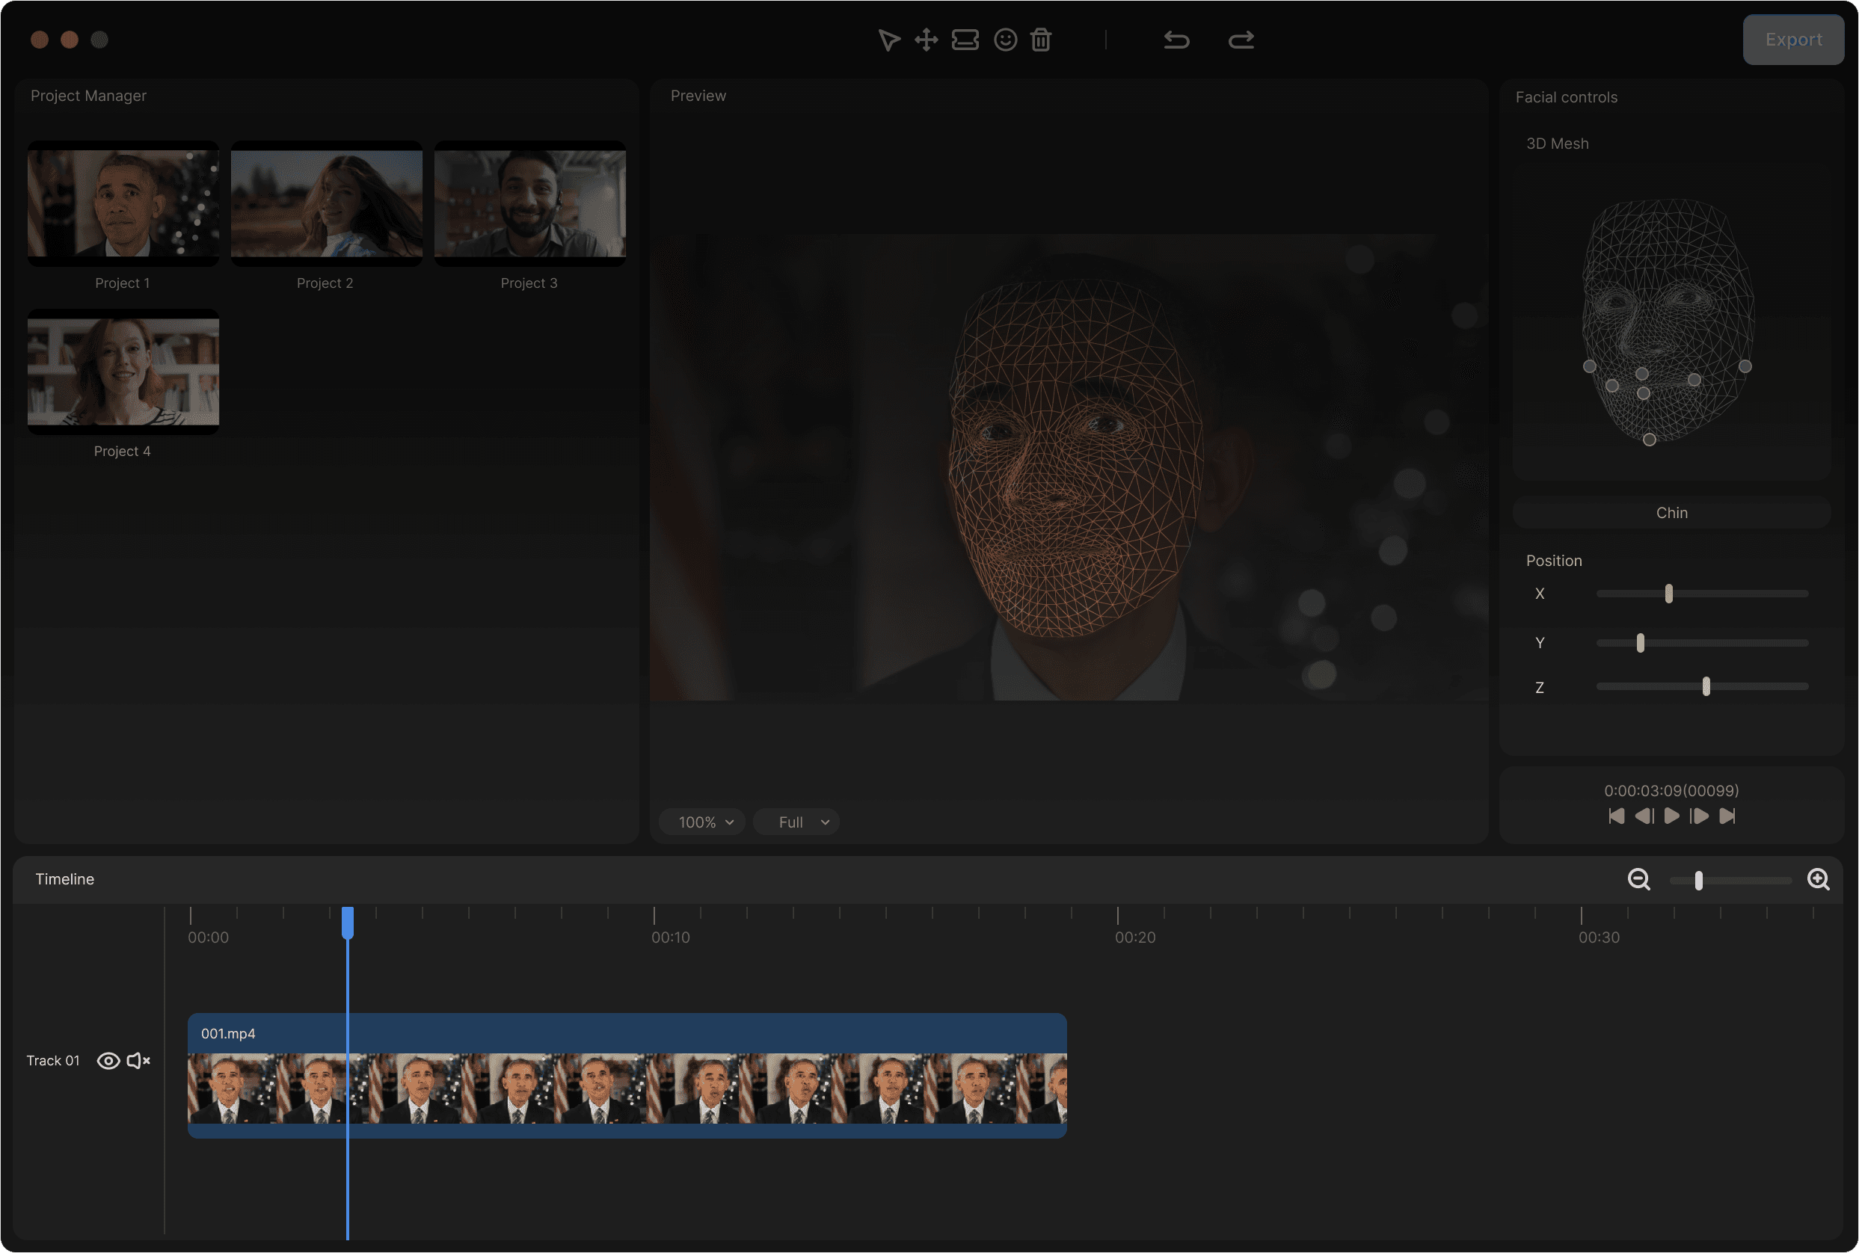The width and height of the screenshot is (1859, 1253).
Task: Click the face smiley tool icon
Action: pyautogui.click(x=1004, y=40)
